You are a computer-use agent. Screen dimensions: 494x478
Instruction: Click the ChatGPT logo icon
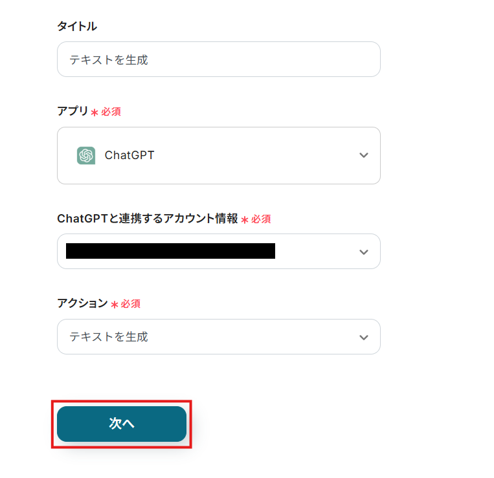coord(85,155)
